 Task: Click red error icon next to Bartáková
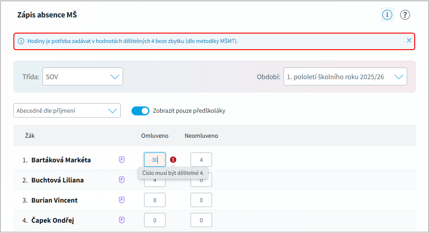coord(173,160)
